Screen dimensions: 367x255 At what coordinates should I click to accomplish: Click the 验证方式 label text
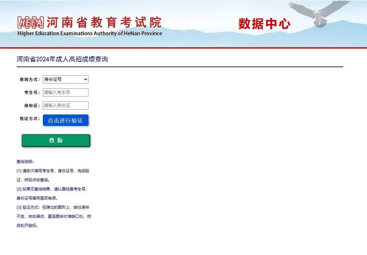[30, 118]
